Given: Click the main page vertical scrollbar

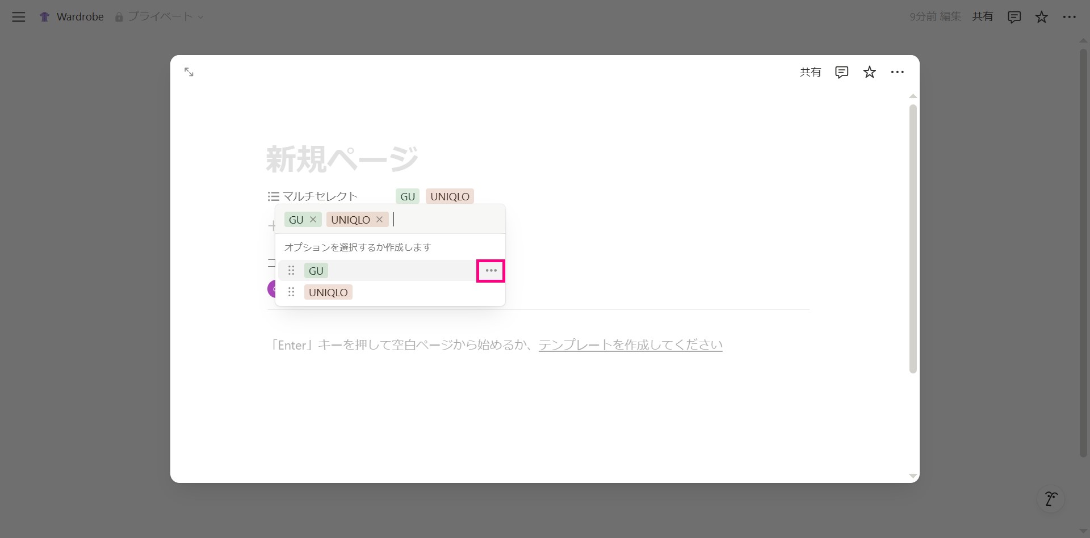Looking at the screenshot, I should (x=1083, y=253).
